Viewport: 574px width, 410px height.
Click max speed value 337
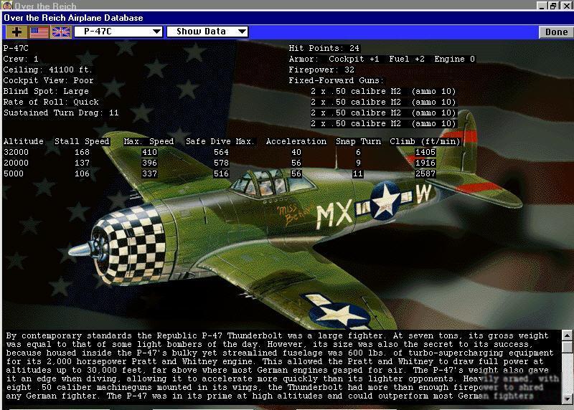(149, 173)
